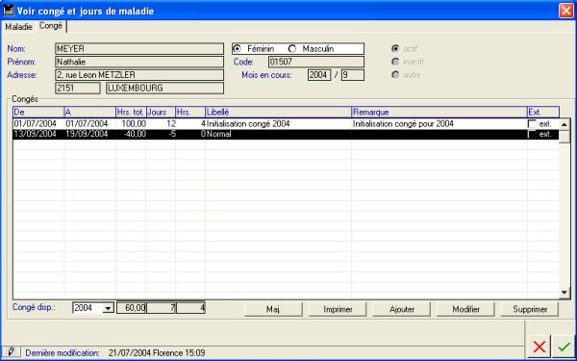Click the Nom field containing MEYER
The width and height of the screenshot is (577, 361).
tap(139, 49)
